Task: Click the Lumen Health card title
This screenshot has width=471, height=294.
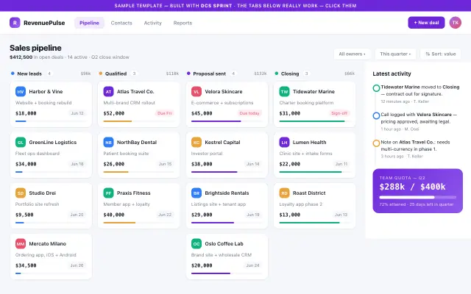Action: click(x=309, y=142)
